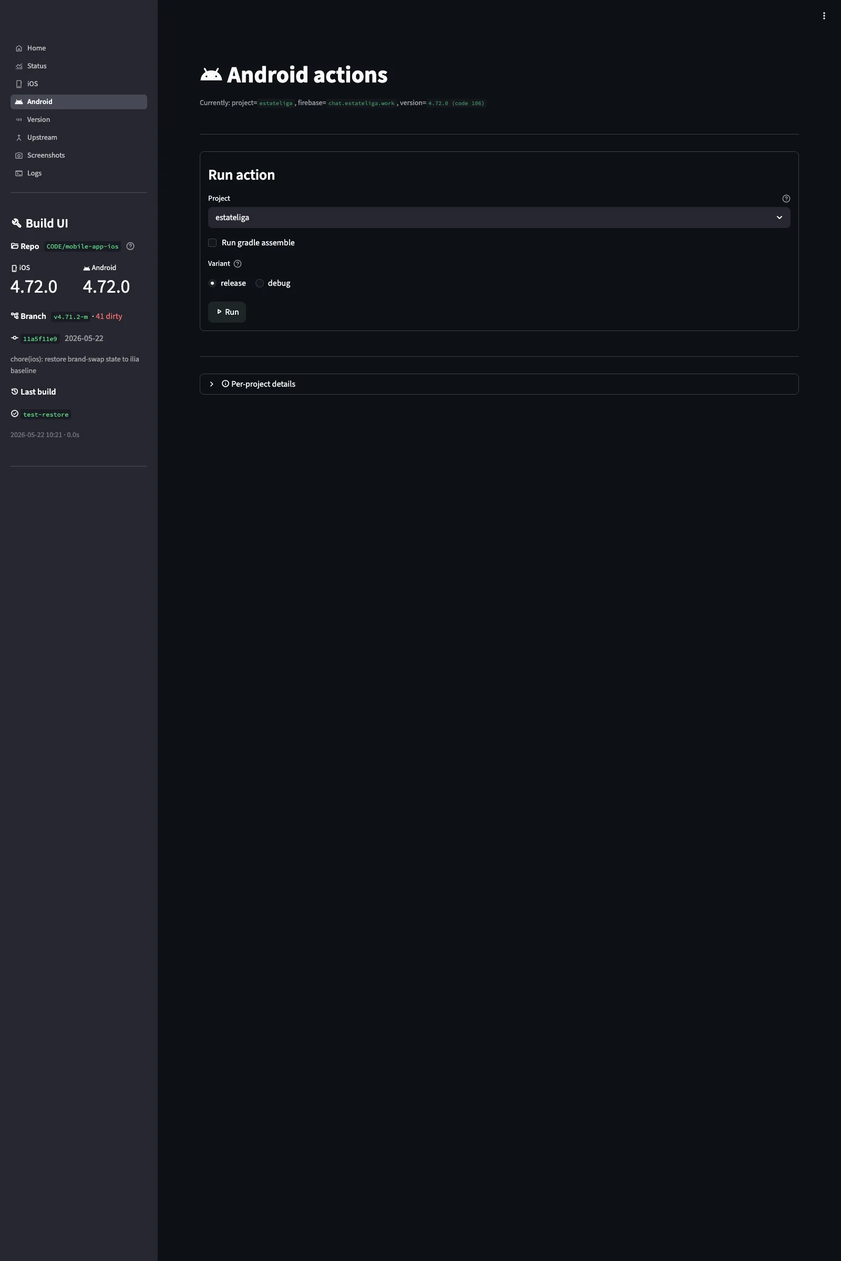
Task: Click the CODE/mobile-app-ios repo path
Action: (x=83, y=246)
